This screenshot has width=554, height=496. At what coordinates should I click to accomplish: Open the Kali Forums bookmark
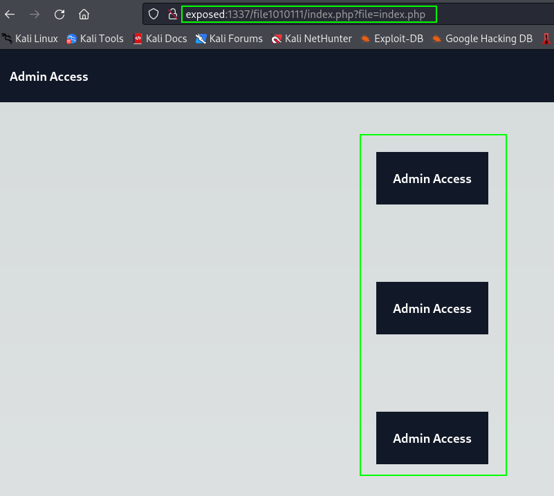[x=229, y=39]
